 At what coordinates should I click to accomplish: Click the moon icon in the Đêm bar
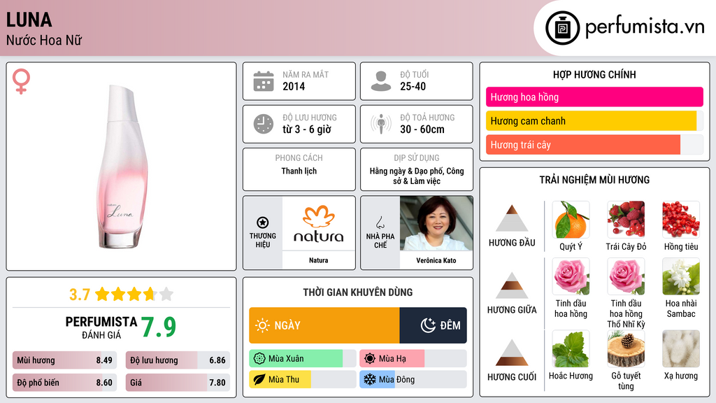(428, 325)
